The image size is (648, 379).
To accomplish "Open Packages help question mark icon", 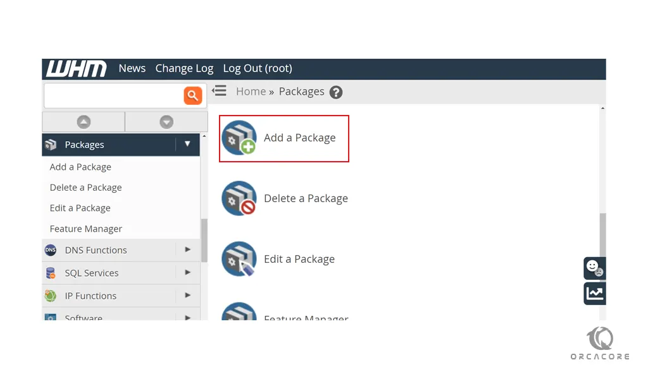I will tap(336, 92).
